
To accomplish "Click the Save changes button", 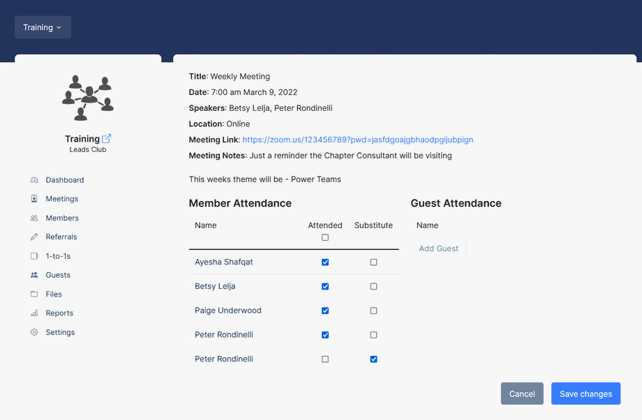I will pos(585,393).
